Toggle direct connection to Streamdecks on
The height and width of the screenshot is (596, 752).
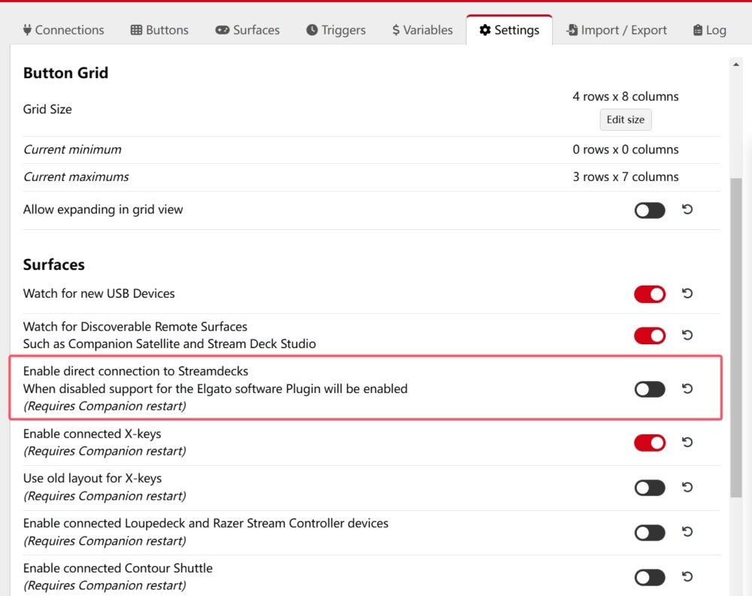point(650,389)
